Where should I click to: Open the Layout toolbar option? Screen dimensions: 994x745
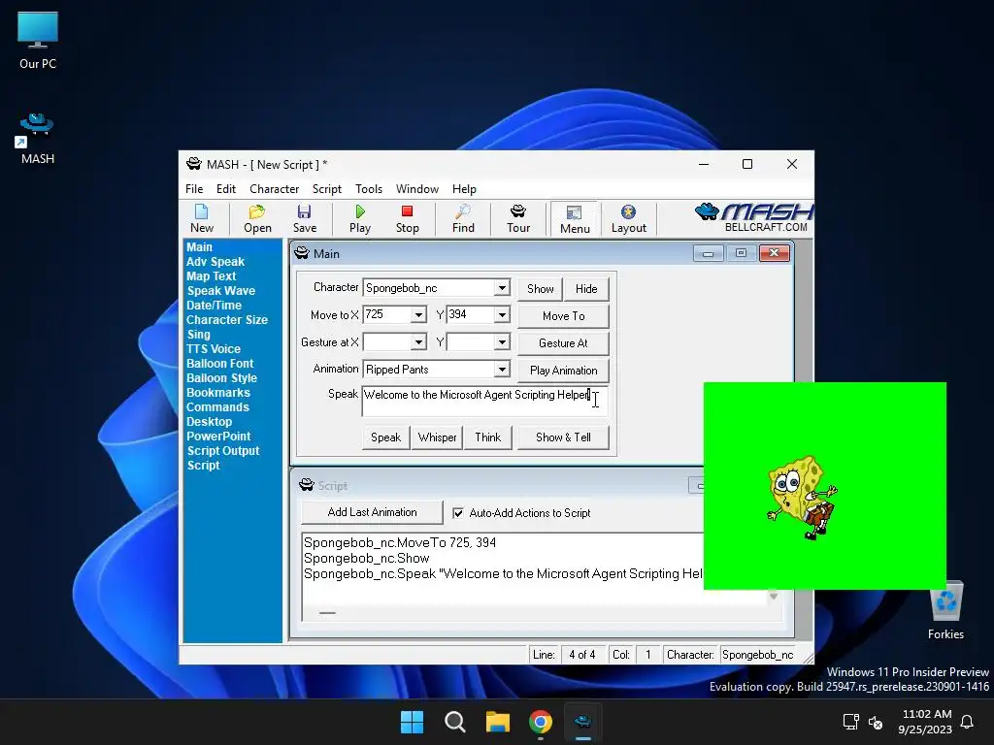click(628, 218)
